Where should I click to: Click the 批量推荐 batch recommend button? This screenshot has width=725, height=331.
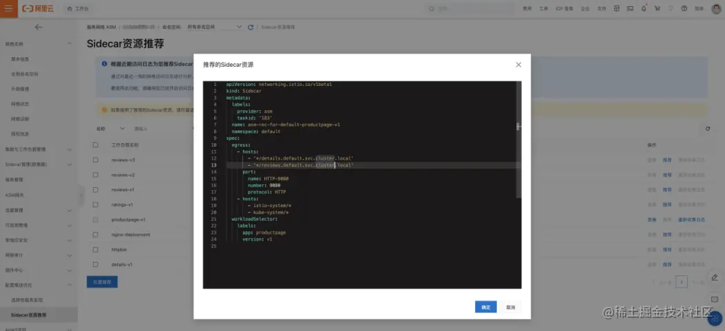click(102, 282)
